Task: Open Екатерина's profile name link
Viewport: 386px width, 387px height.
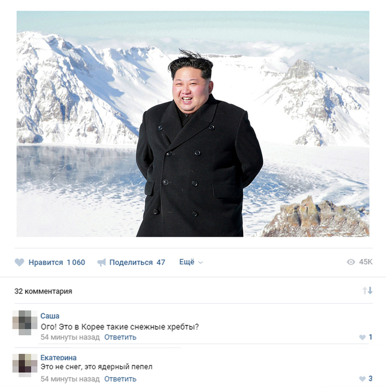Action: (58, 357)
